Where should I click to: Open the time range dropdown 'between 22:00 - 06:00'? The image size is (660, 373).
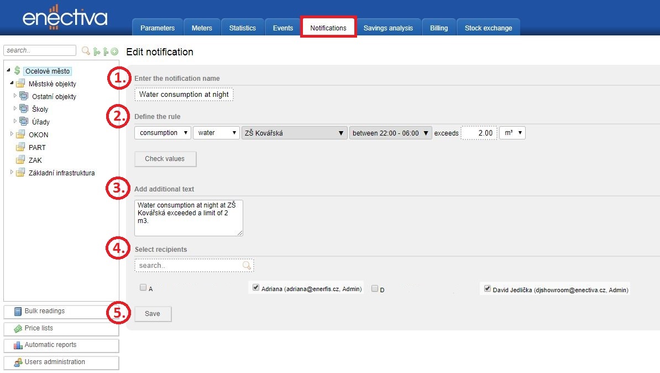[x=390, y=133]
